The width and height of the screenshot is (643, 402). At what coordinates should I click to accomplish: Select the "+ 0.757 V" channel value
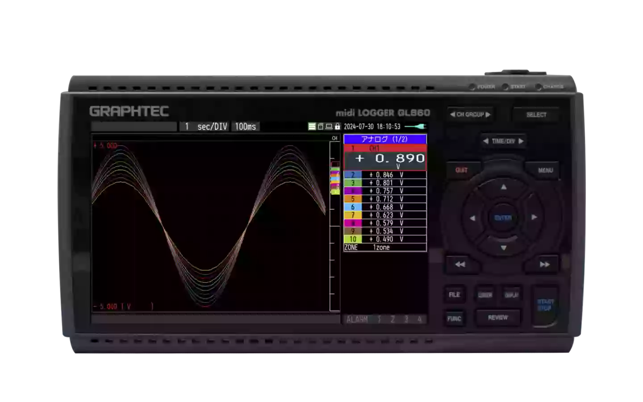click(386, 191)
